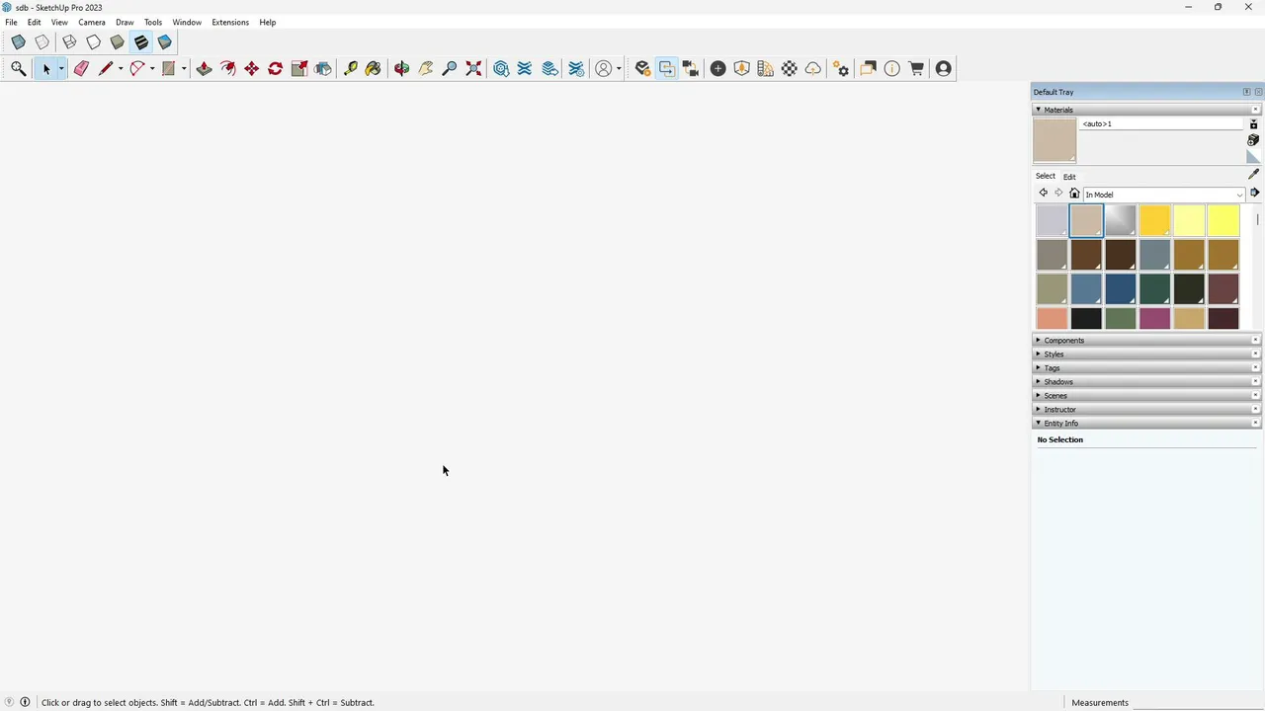Click the material name field
1265x711 pixels.
point(1161,123)
